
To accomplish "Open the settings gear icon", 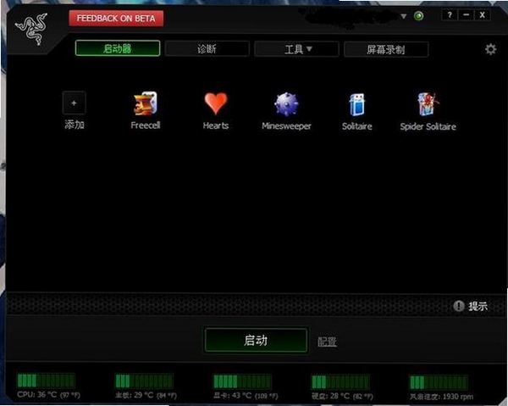I will (x=490, y=49).
